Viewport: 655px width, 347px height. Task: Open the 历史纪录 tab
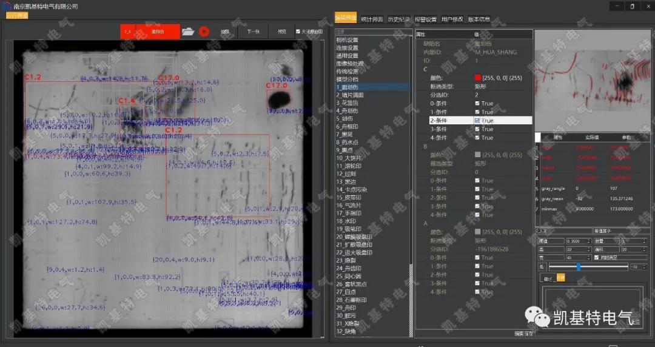click(398, 19)
